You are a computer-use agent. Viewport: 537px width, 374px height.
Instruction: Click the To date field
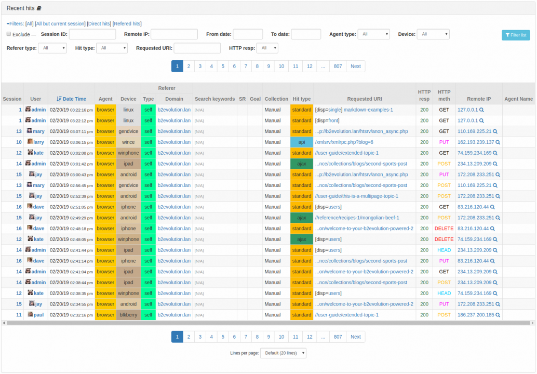point(306,34)
